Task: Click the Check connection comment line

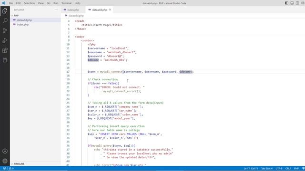Action: point(102,79)
